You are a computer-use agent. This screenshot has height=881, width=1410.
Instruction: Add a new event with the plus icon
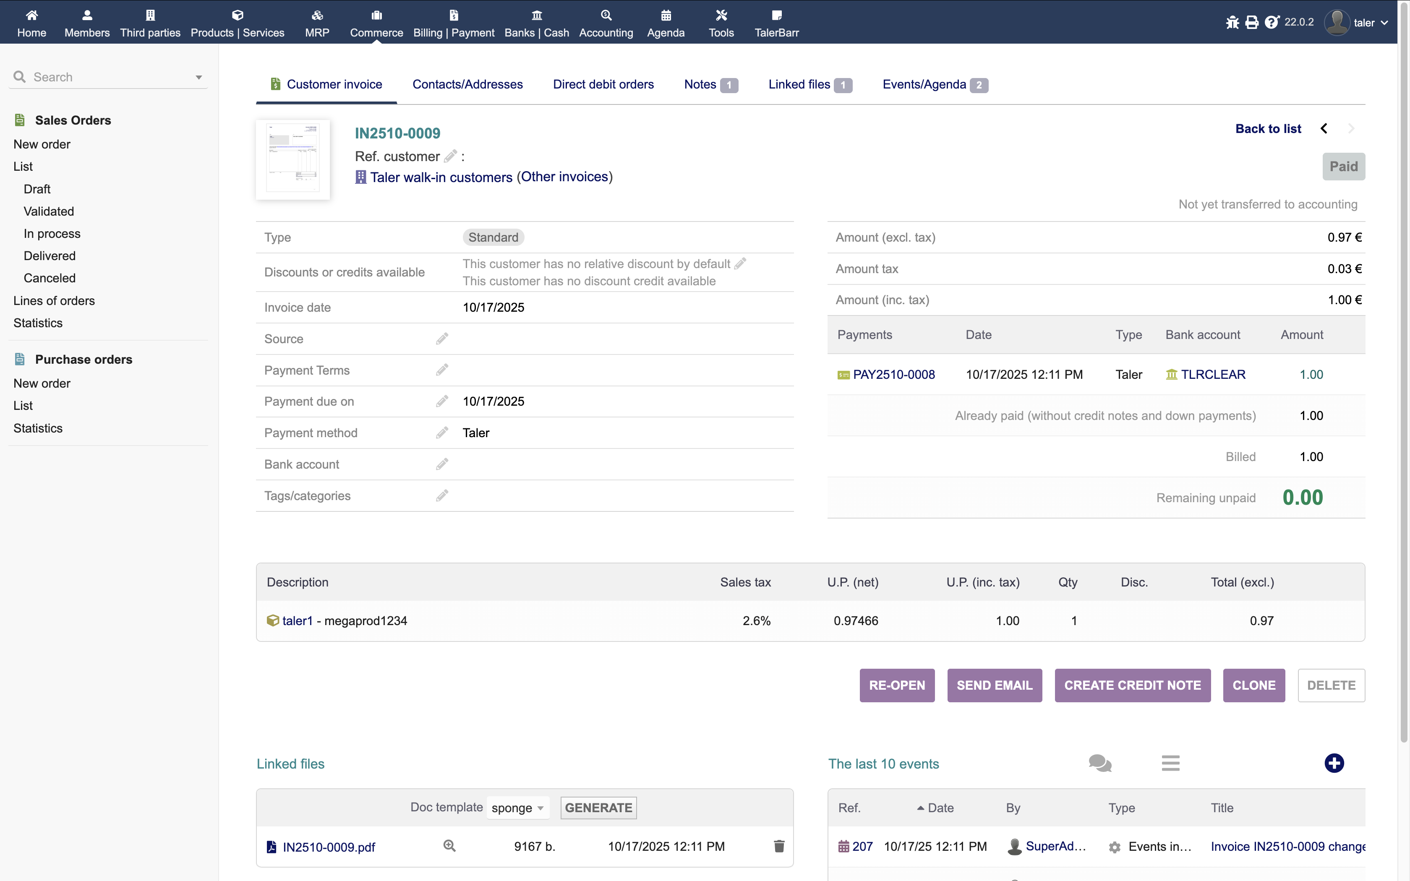tap(1334, 763)
